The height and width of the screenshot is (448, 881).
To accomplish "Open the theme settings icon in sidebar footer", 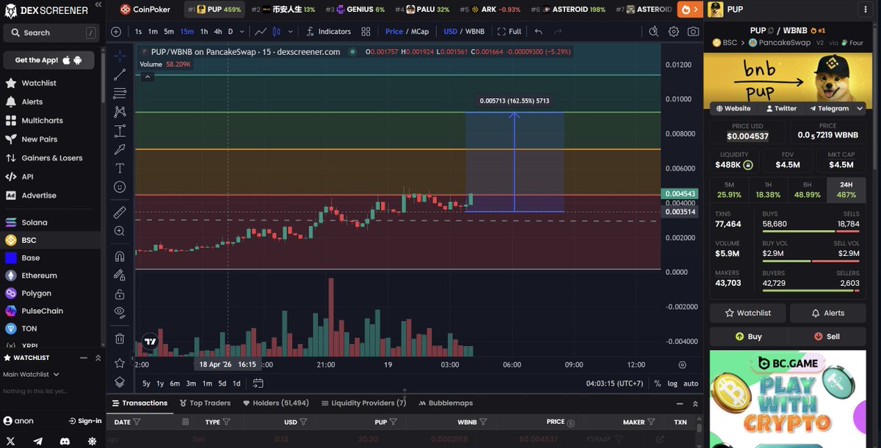I will (x=92, y=441).
